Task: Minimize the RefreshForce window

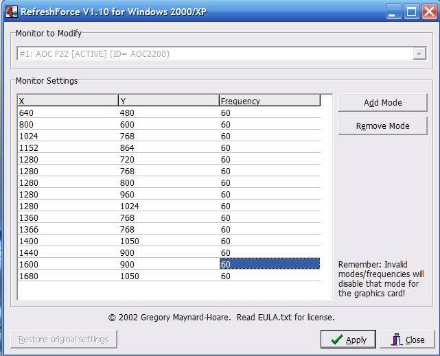Action: point(393,12)
